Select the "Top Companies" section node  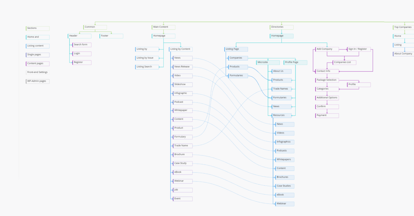(x=403, y=28)
